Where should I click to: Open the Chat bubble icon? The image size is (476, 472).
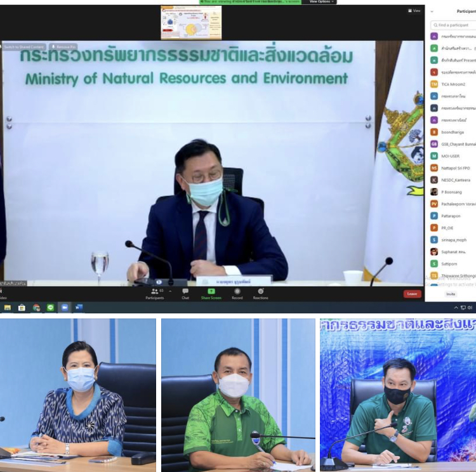point(185,291)
